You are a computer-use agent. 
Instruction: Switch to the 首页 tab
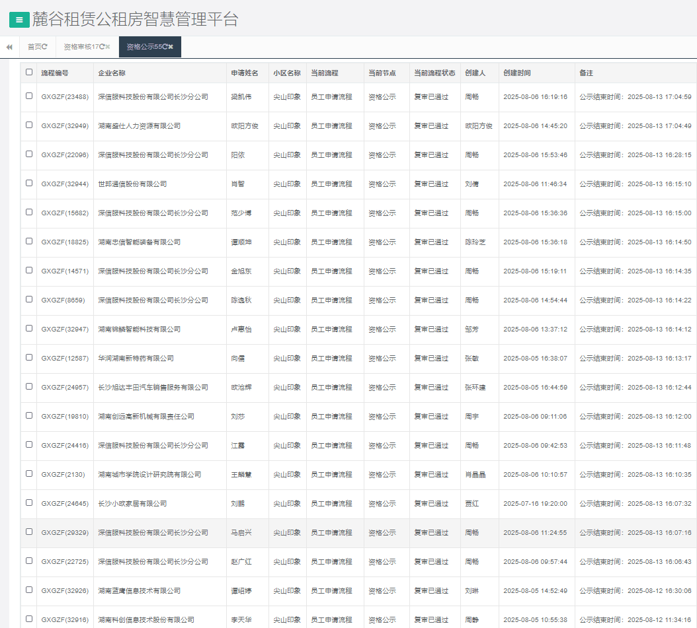[34, 47]
